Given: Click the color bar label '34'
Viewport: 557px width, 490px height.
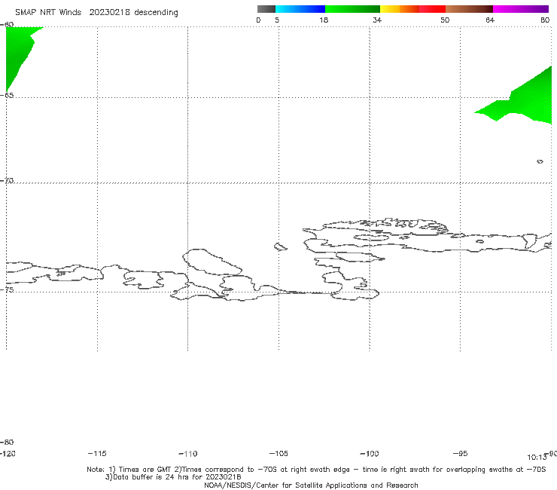Looking at the screenshot, I should pos(377,20).
